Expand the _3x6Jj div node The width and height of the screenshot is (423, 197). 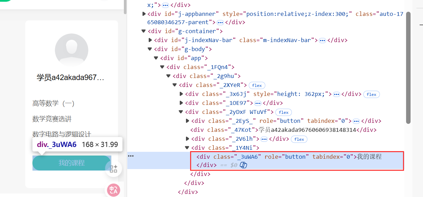coord(181,94)
